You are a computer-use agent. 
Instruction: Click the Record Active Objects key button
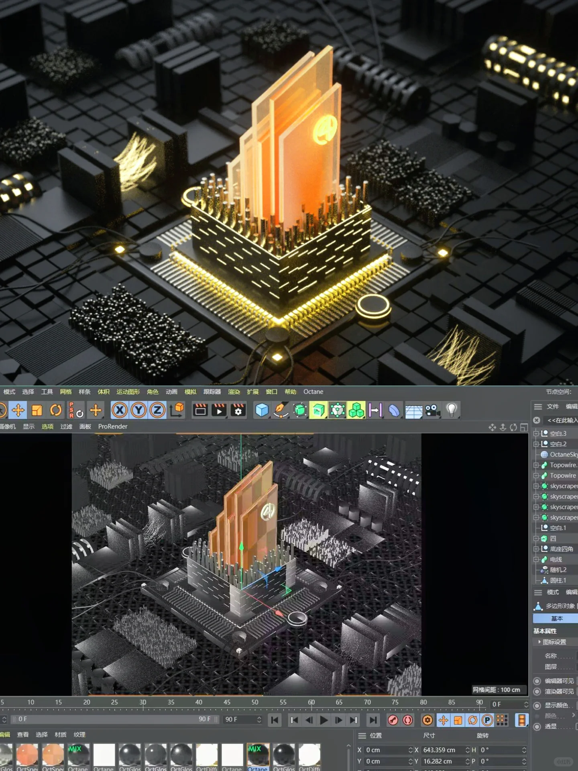[x=393, y=720]
